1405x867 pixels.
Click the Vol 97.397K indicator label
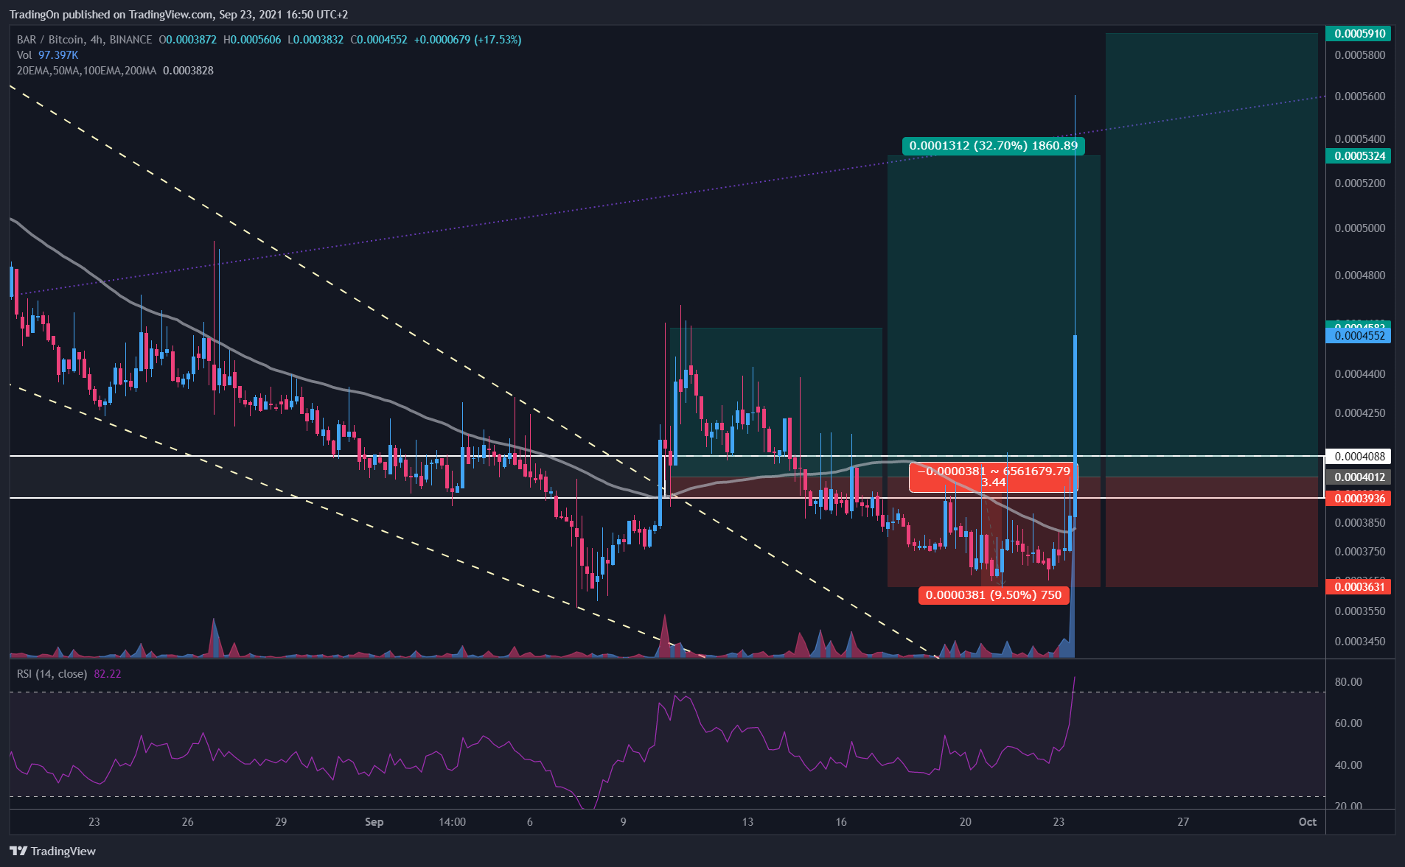48,55
